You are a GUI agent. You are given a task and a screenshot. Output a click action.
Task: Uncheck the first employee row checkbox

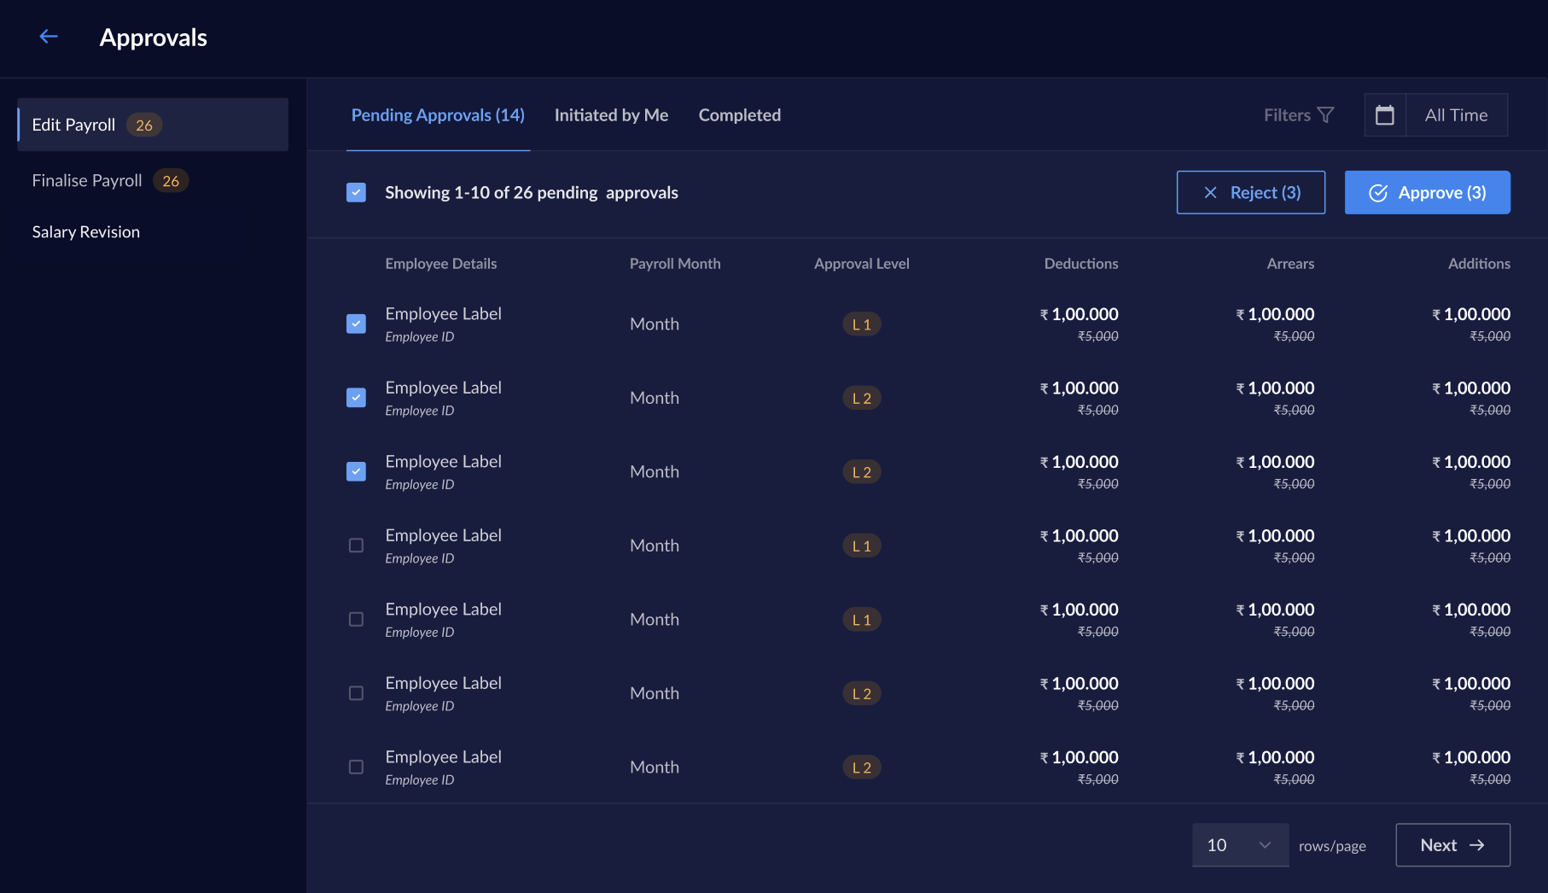click(356, 324)
